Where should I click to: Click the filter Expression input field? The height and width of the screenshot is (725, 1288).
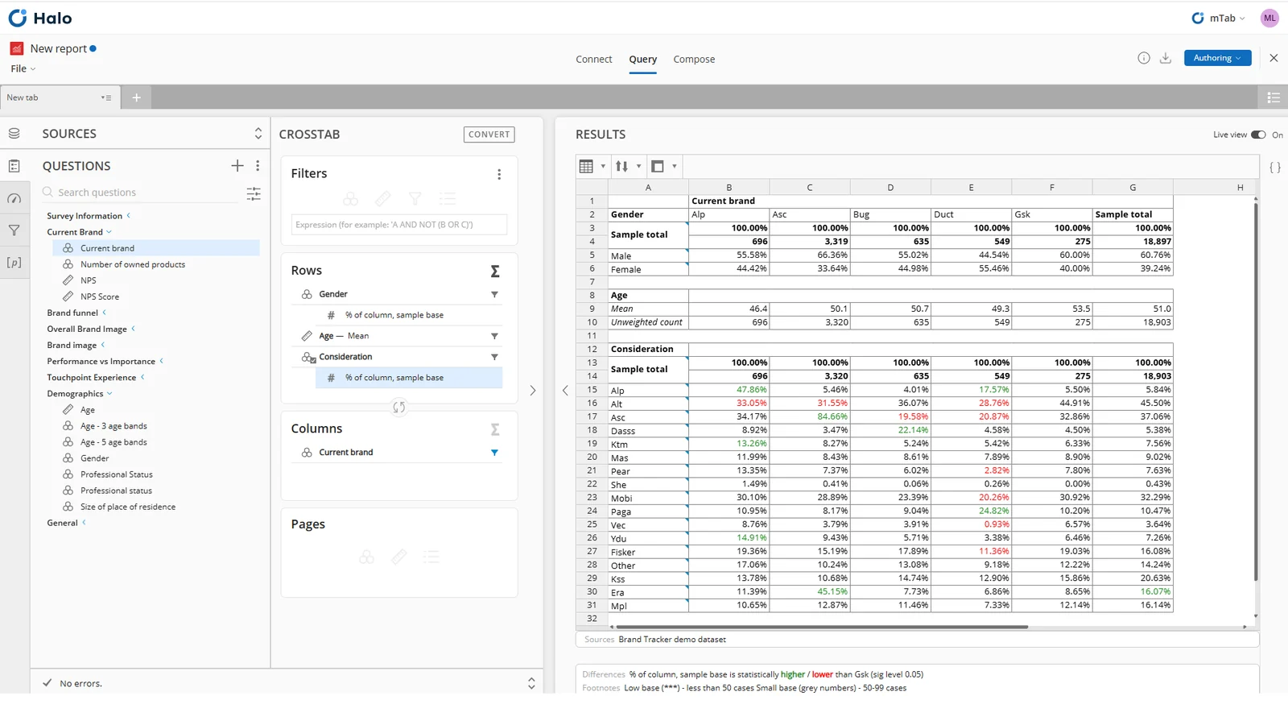click(399, 225)
